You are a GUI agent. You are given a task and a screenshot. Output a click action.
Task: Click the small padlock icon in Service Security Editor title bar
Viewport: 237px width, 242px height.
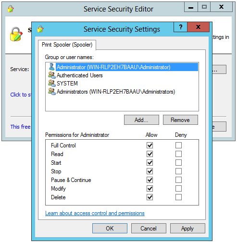click(x=11, y=9)
